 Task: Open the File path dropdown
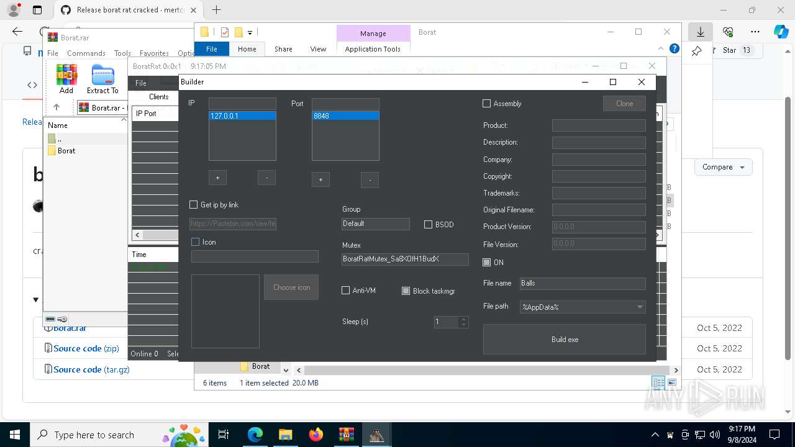[x=640, y=307]
